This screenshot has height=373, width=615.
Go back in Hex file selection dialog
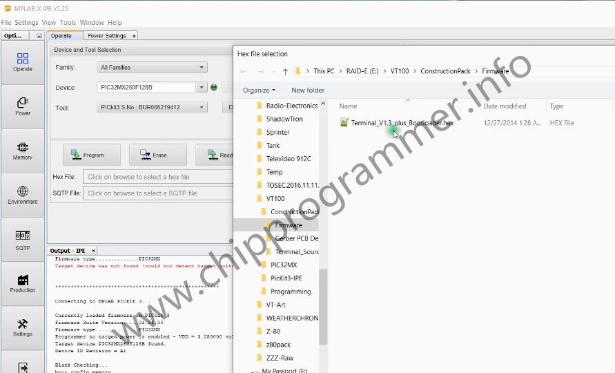[244, 71]
